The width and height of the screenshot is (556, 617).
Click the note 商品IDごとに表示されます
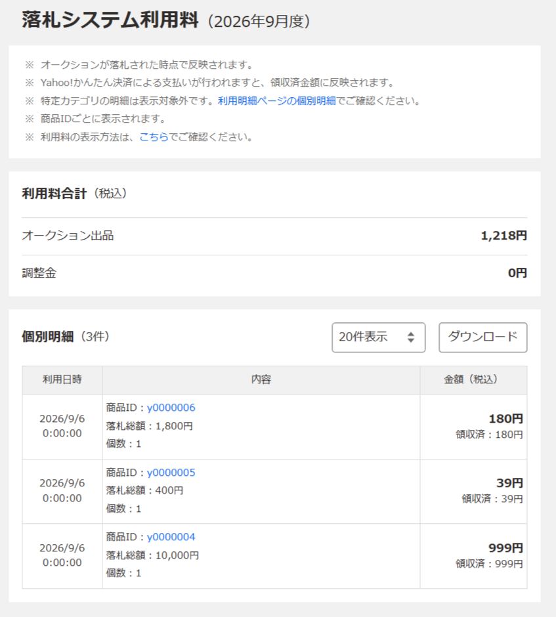(104, 119)
